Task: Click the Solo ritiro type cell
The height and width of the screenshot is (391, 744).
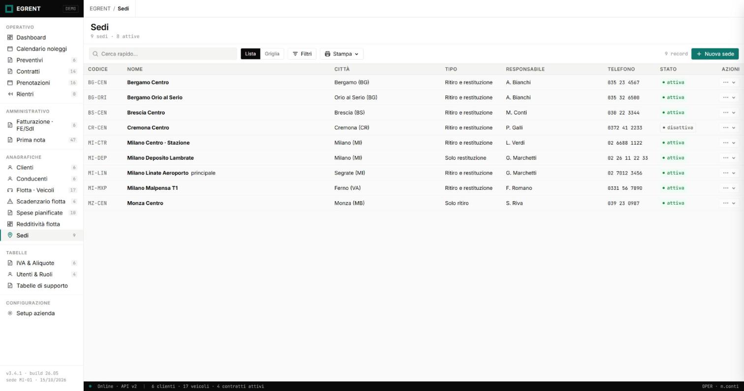Action: pos(457,203)
